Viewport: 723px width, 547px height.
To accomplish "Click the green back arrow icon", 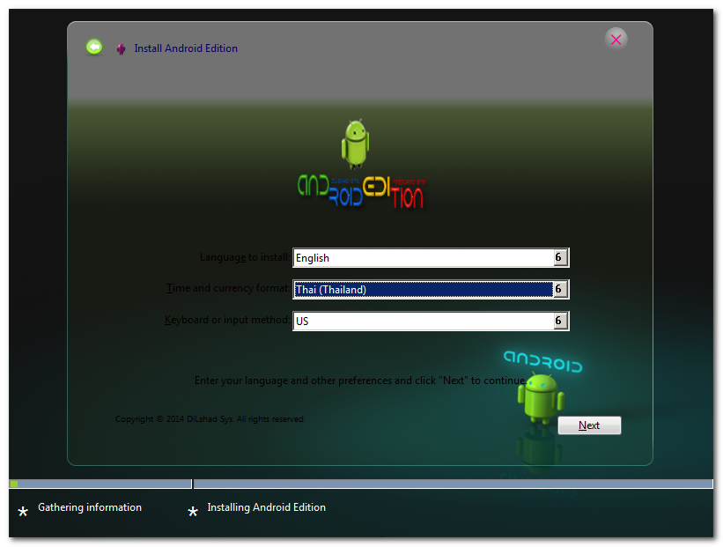I will [94, 47].
